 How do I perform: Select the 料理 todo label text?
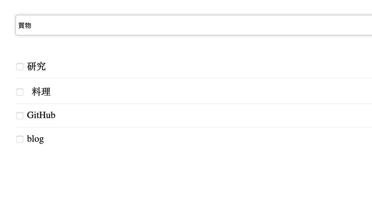click(41, 92)
